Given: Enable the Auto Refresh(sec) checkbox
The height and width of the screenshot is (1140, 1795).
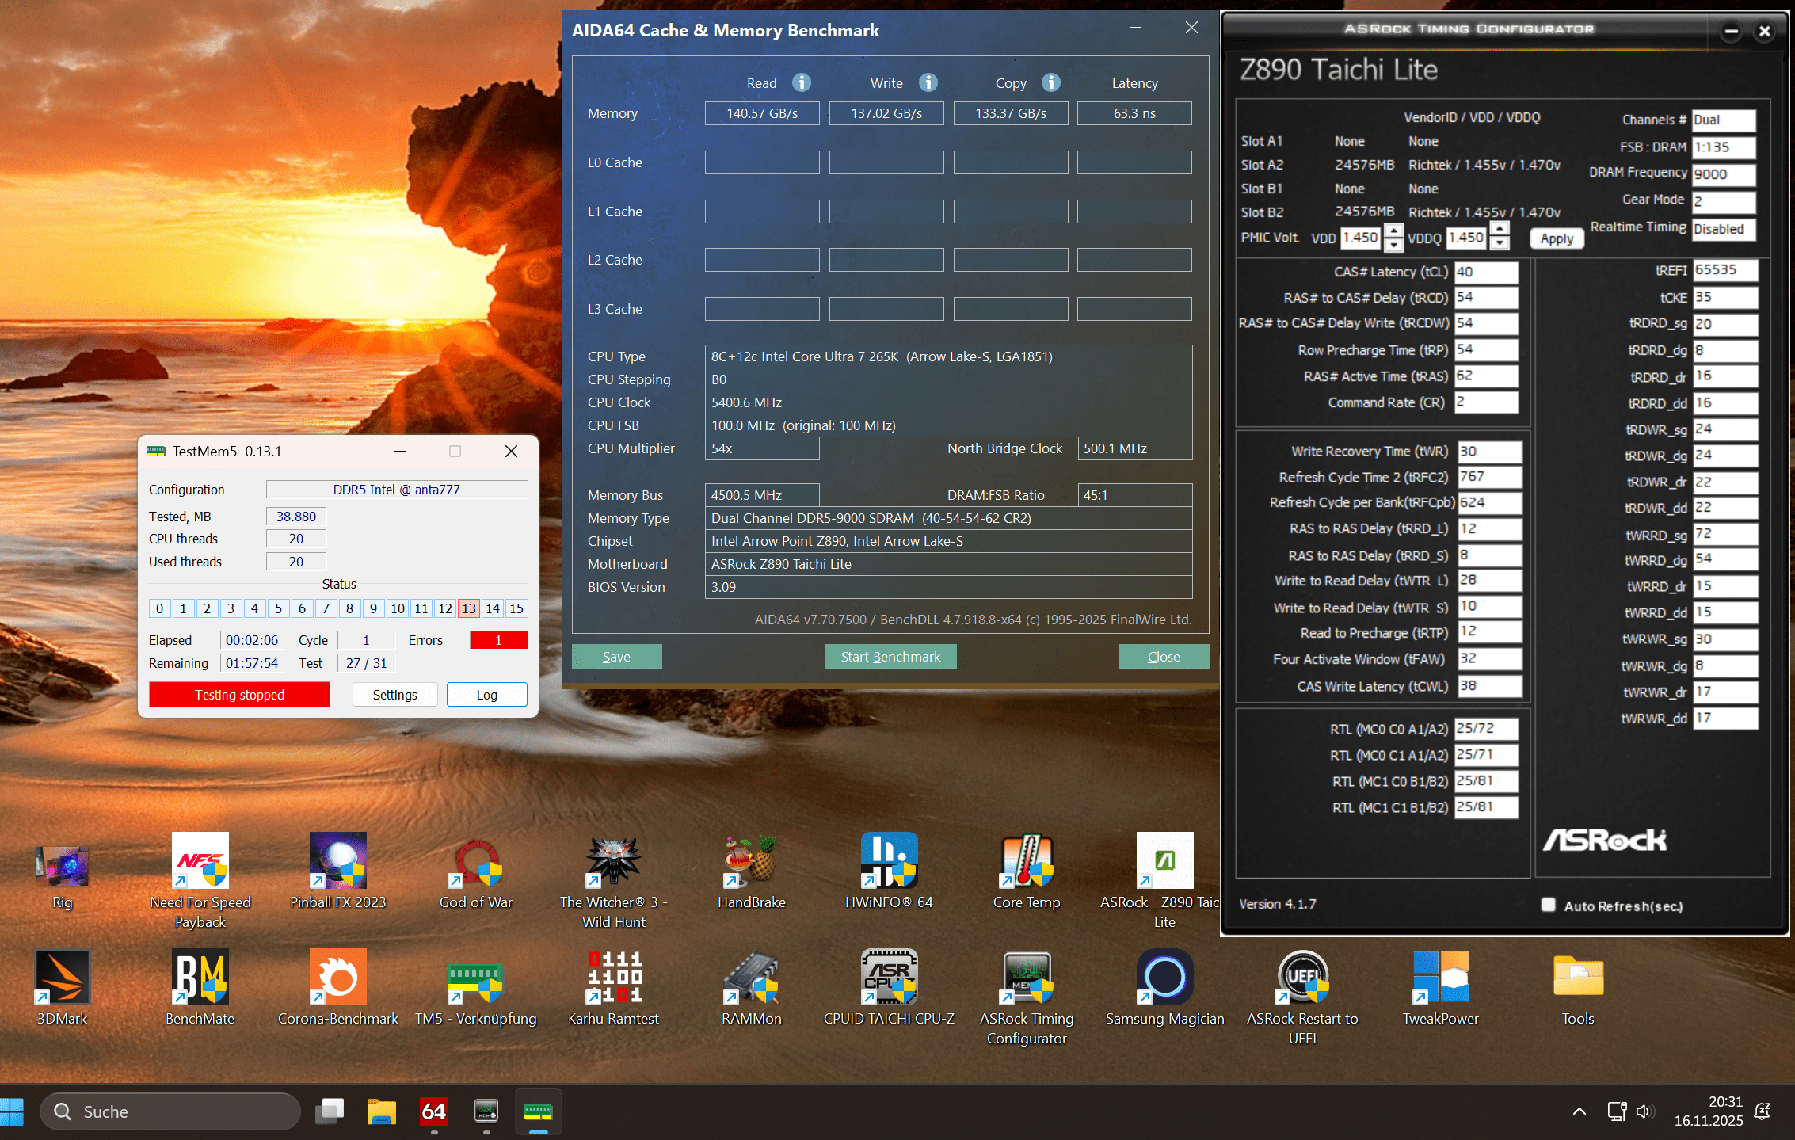Looking at the screenshot, I should click(1548, 905).
